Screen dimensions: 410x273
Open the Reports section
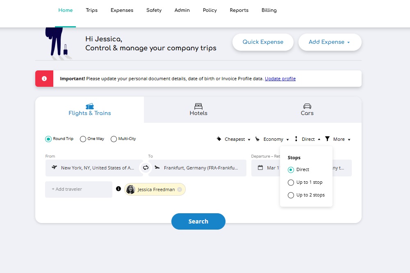click(239, 10)
